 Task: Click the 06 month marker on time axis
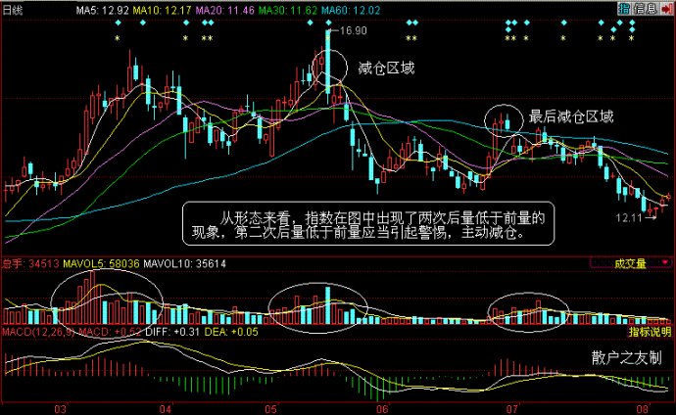coord(382,409)
